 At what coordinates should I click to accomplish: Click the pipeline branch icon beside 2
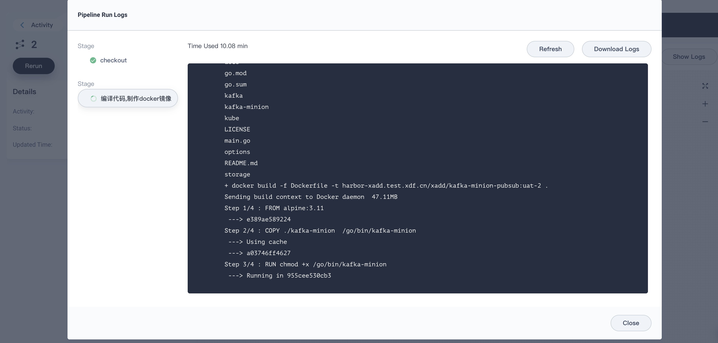click(x=20, y=44)
